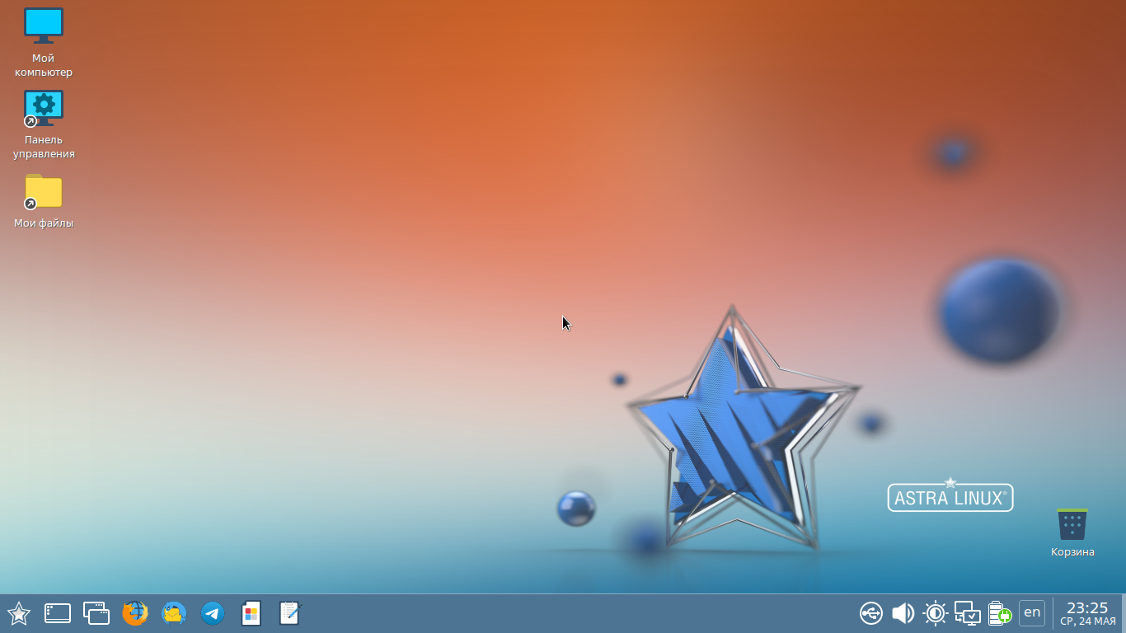Image resolution: width=1126 pixels, height=633 pixels.
Task: Open the notes editor from the taskbar
Action: [x=289, y=613]
